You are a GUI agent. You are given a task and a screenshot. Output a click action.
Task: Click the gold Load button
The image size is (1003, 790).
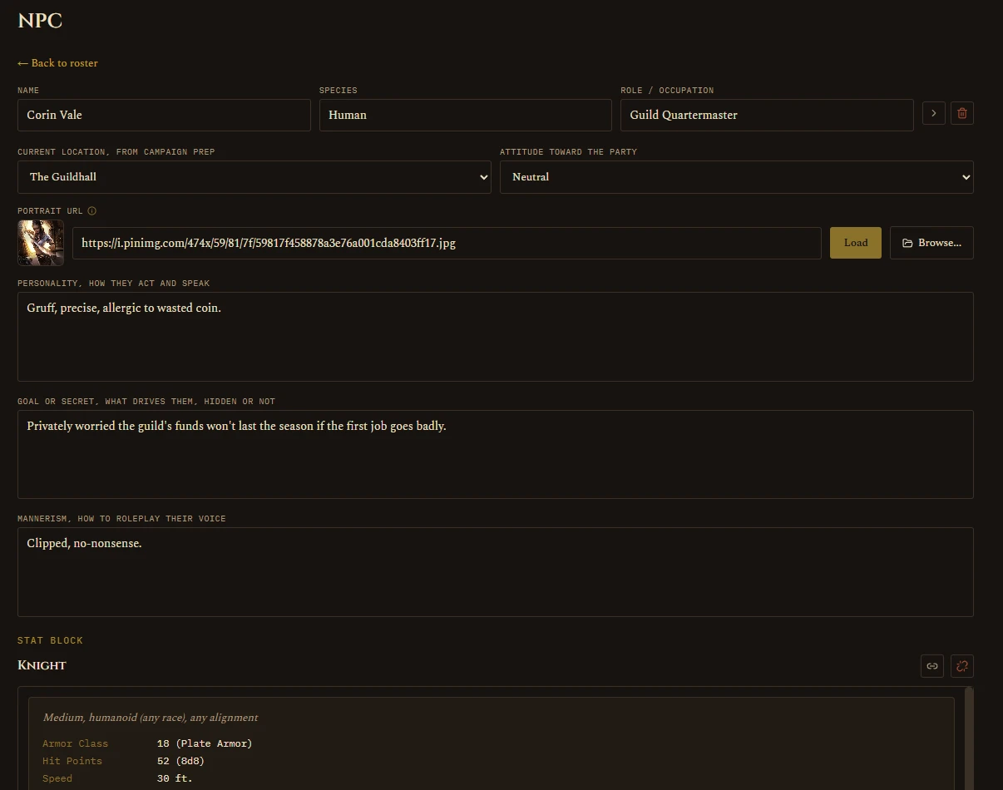click(856, 243)
